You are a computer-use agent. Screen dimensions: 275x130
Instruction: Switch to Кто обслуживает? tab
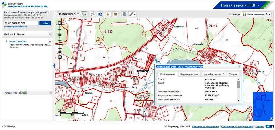tap(214, 74)
